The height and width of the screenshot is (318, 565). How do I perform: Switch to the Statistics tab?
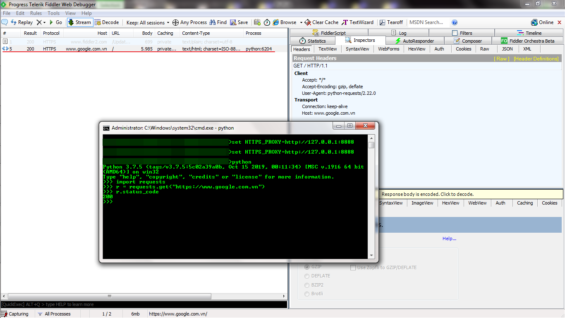click(x=313, y=41)
